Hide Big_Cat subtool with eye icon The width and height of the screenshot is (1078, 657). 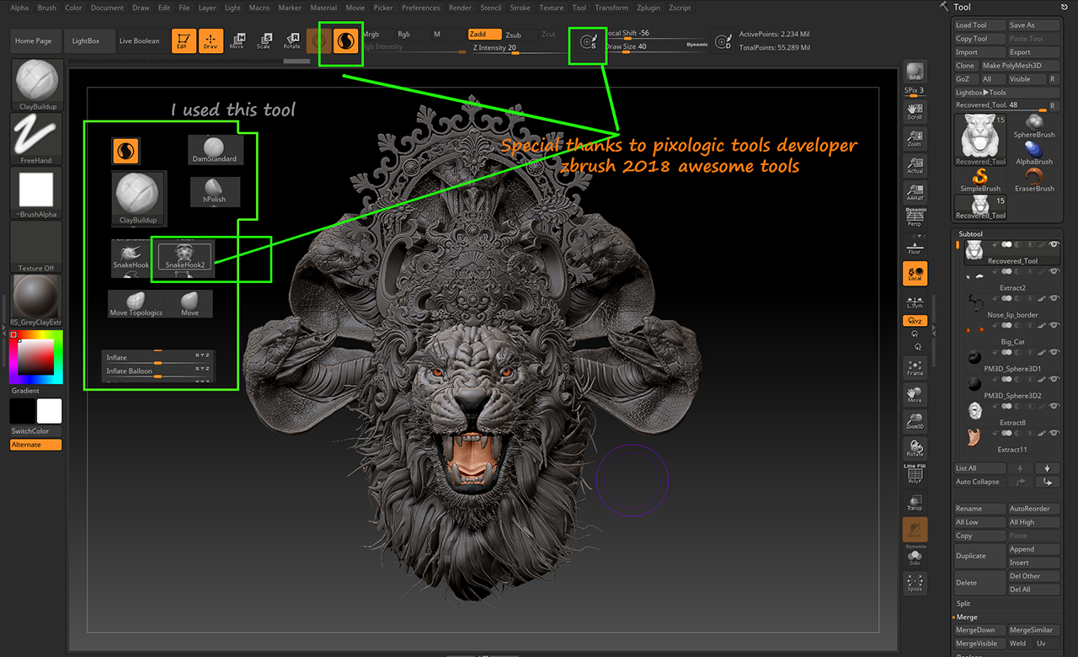pos(1054,325)
